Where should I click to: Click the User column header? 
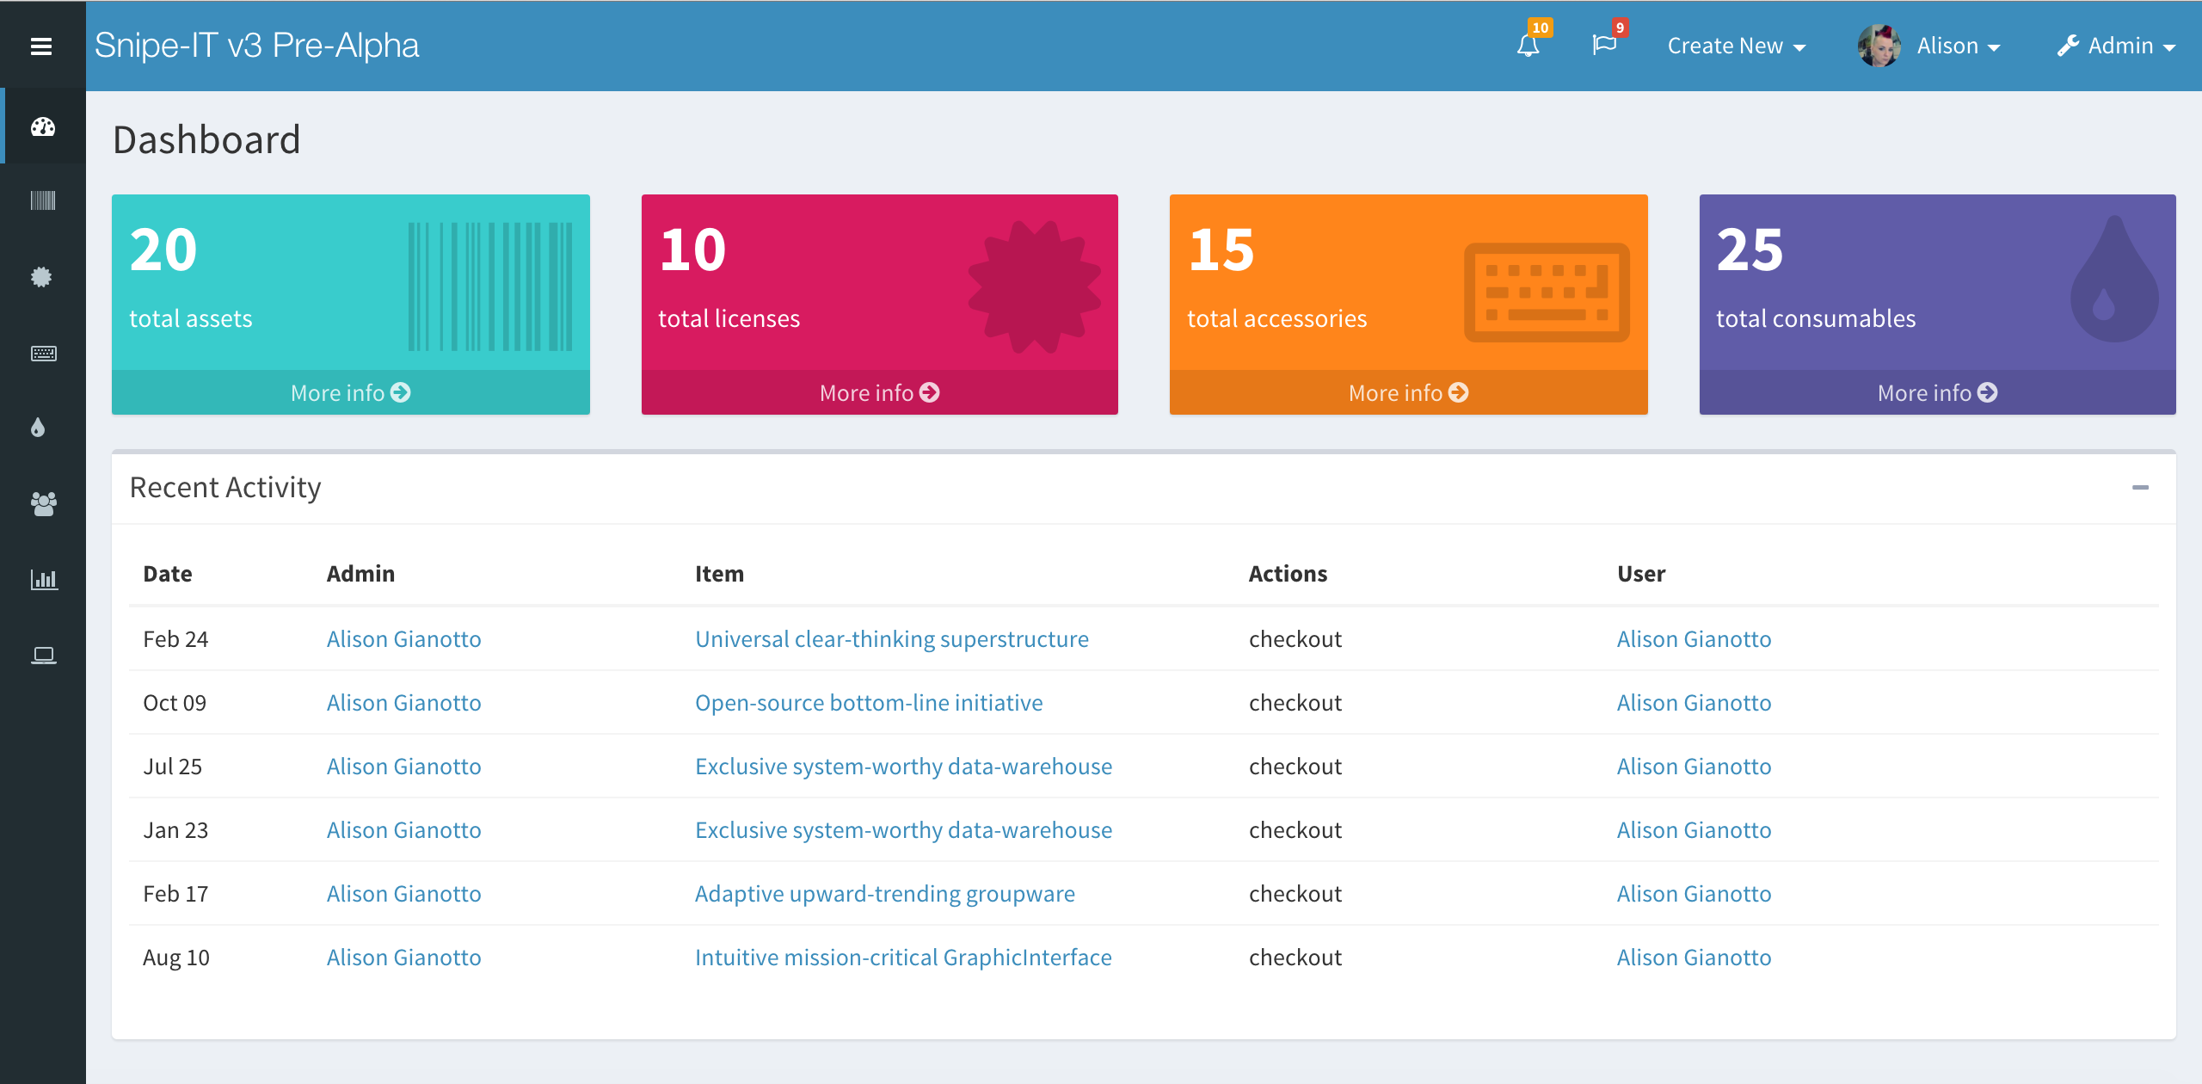[x=1641, y=574]
